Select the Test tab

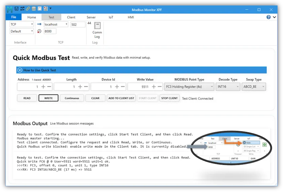[x=51, y=17]
